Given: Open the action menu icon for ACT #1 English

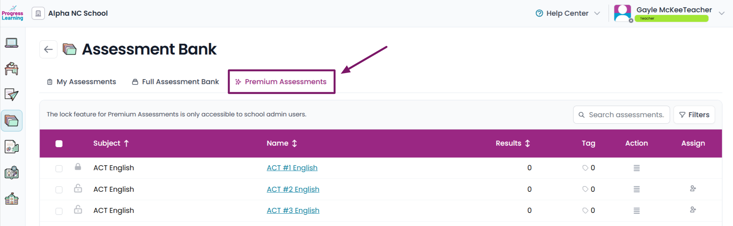Looking at the screenshot, I should click(637, 168).
